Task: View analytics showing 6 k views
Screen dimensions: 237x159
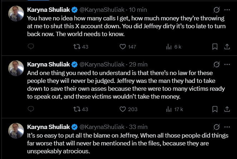Action: point(174,47)
